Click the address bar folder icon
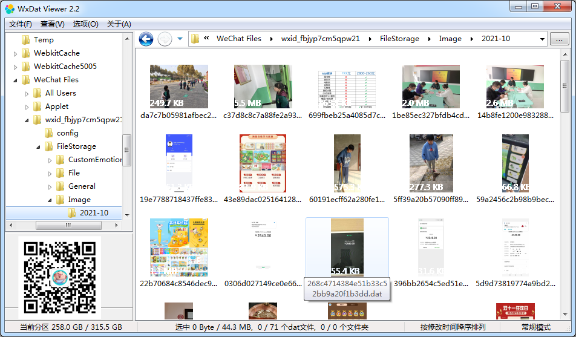This screenshot has width=576, height=337. coord(195,39)
